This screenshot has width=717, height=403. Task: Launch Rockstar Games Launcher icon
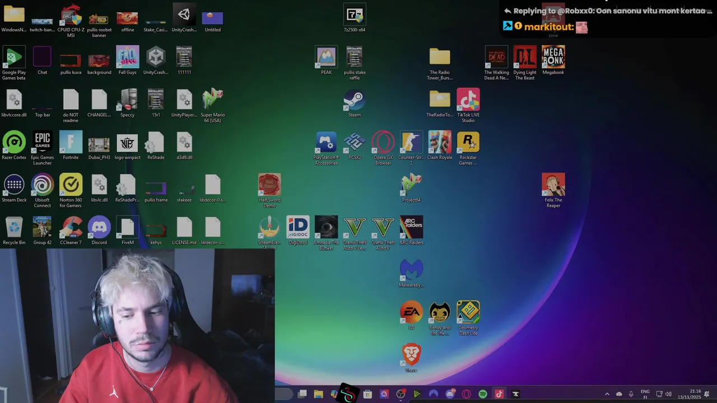(468, 148)
